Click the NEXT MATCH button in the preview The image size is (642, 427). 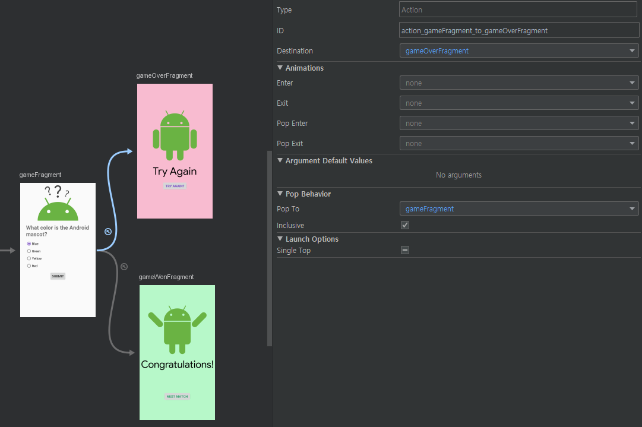(178, 396)
